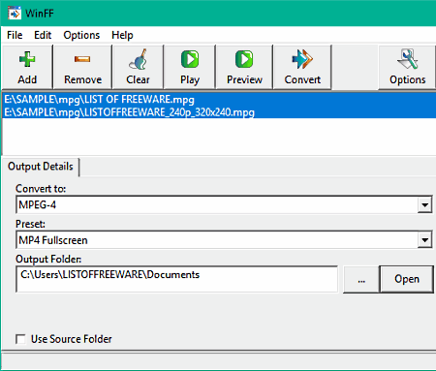Open the Options menu
Screen dimensions: 436x371
tap(81, 35)
